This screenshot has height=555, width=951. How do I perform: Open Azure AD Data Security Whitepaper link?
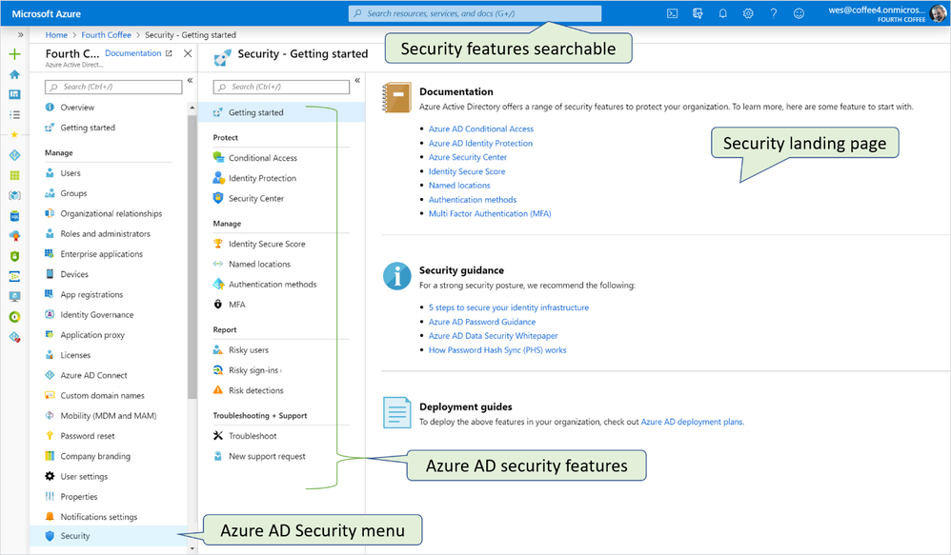point(493,336)
